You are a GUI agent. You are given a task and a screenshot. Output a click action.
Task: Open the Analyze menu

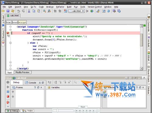click(x=50, y=7)
